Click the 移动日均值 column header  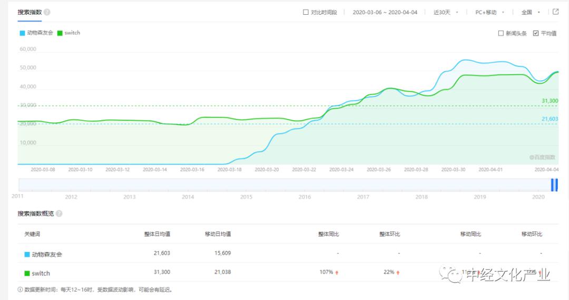coord(218,234)
